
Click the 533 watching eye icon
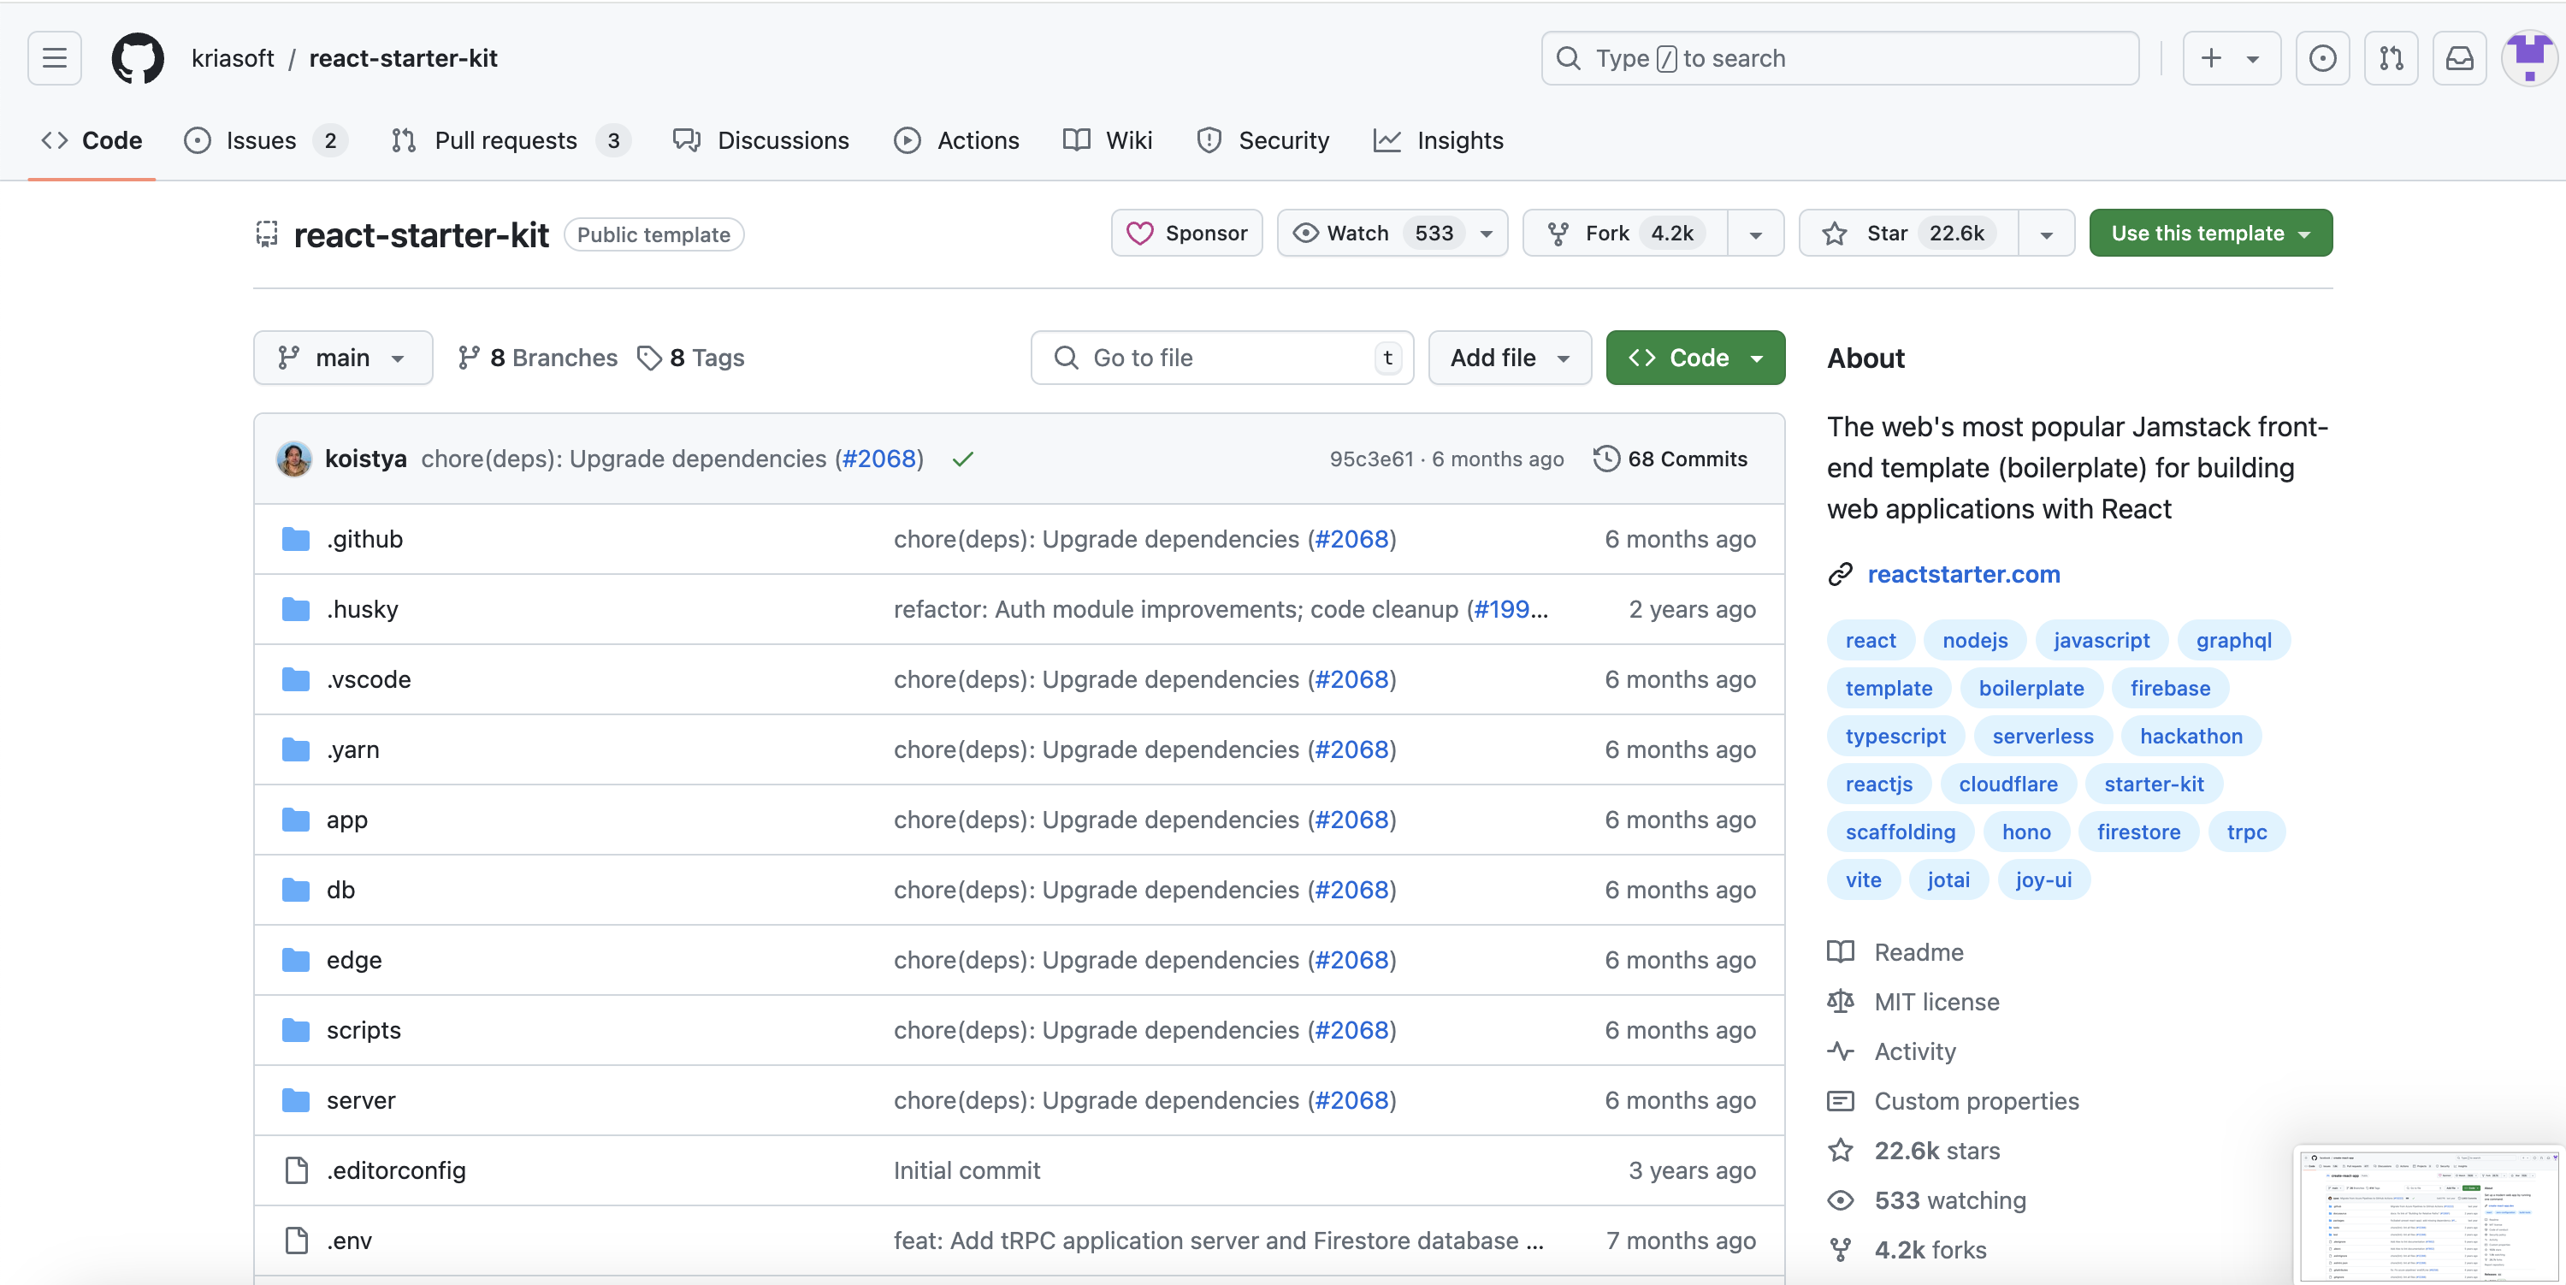point(1840,1200)
